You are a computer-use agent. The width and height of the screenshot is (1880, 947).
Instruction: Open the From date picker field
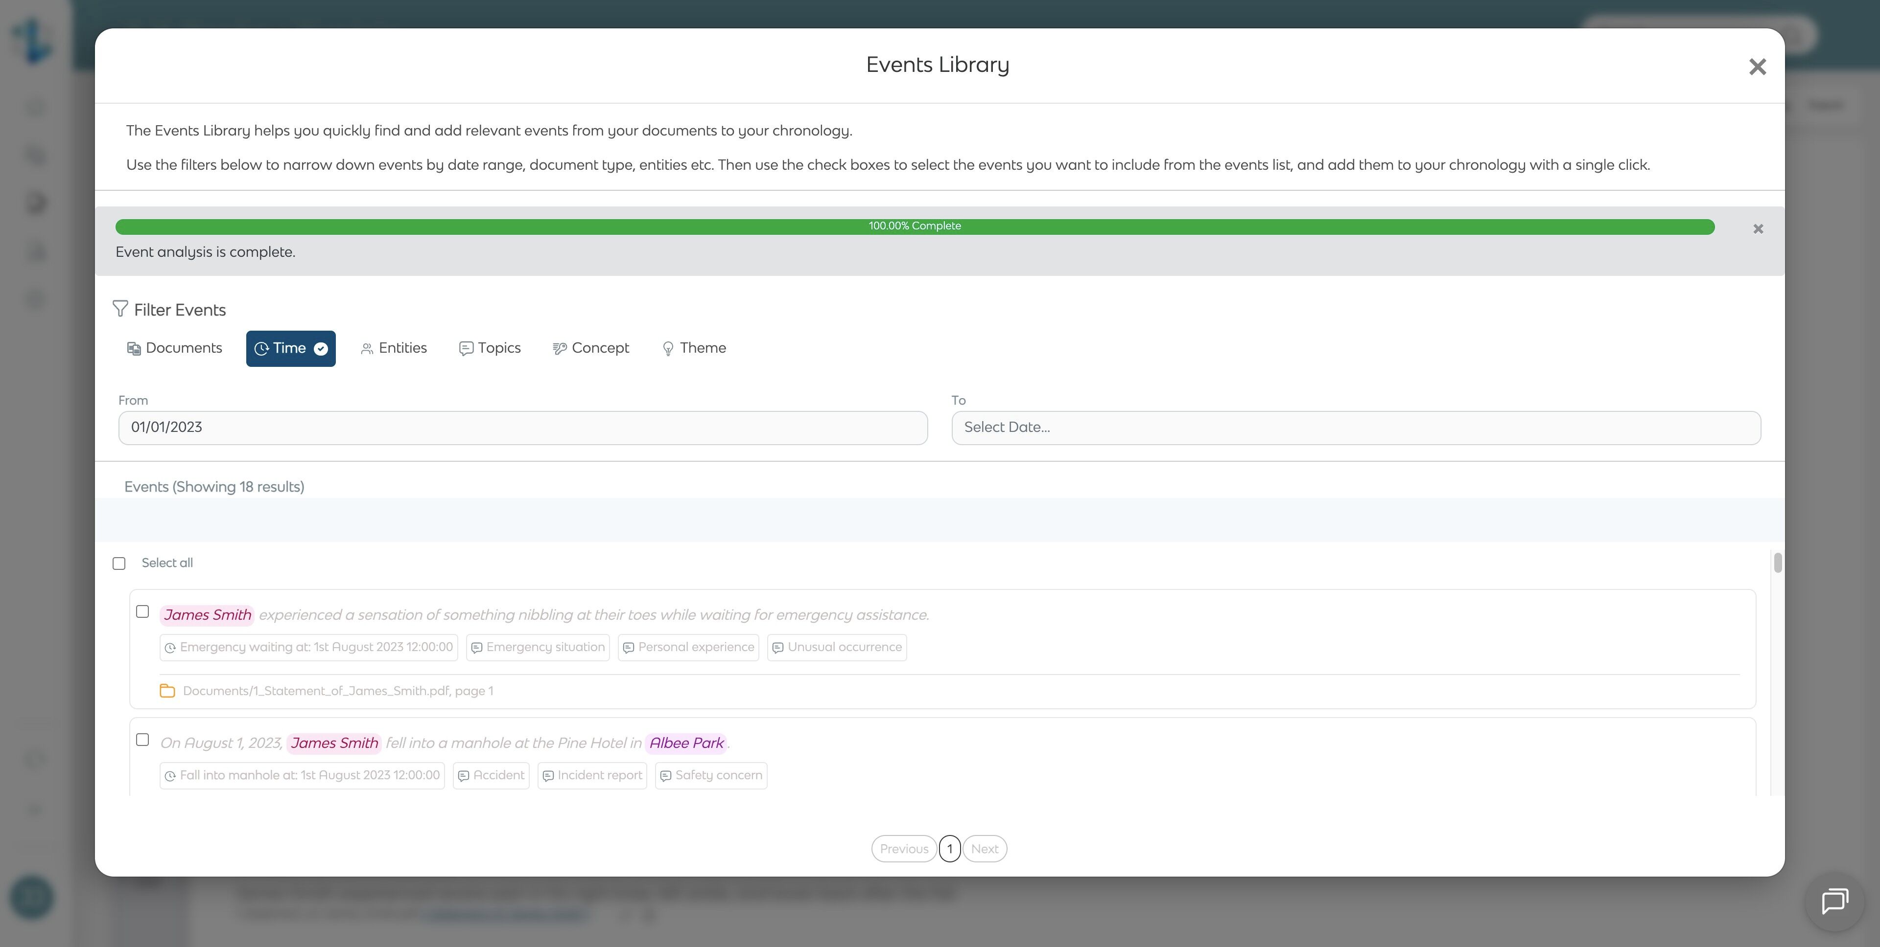522,428
